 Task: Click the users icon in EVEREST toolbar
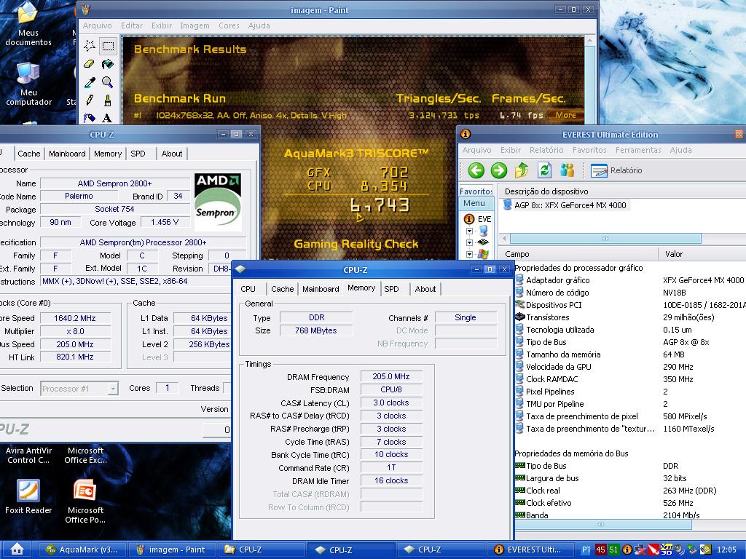click(x=567, y=170)
